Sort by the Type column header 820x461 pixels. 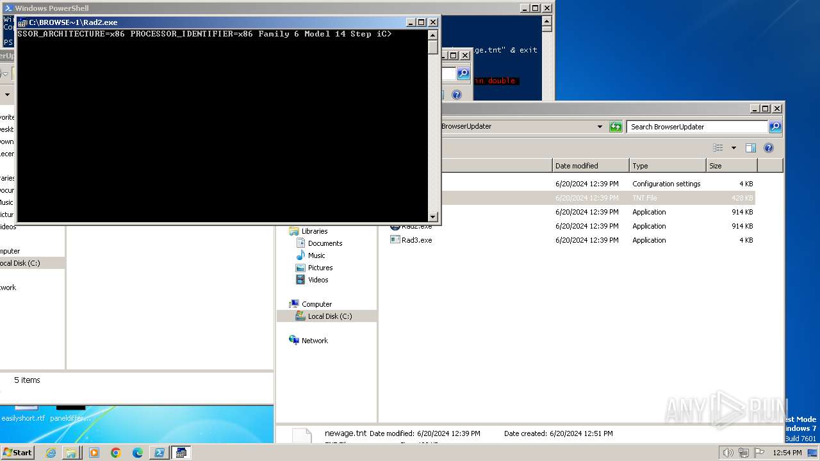click(x=668, y=166)
